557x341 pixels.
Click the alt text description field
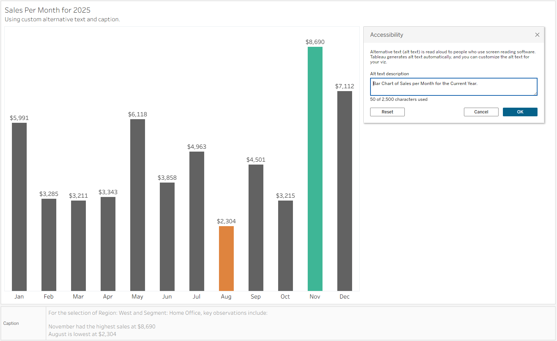click(x=453, y=87)
